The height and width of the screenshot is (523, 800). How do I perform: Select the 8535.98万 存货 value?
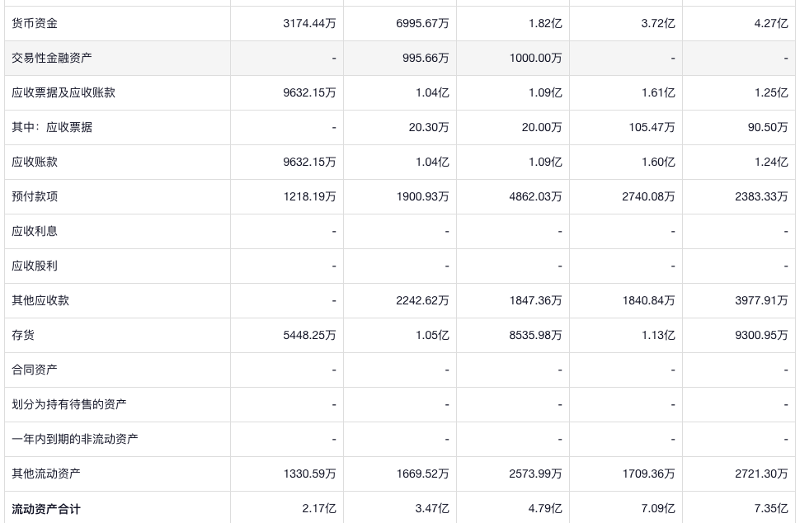(535, 335)
